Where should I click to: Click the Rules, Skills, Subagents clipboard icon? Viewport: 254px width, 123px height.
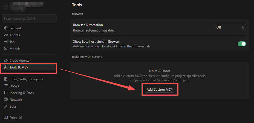pyautogui.click(x=6, y=79)
